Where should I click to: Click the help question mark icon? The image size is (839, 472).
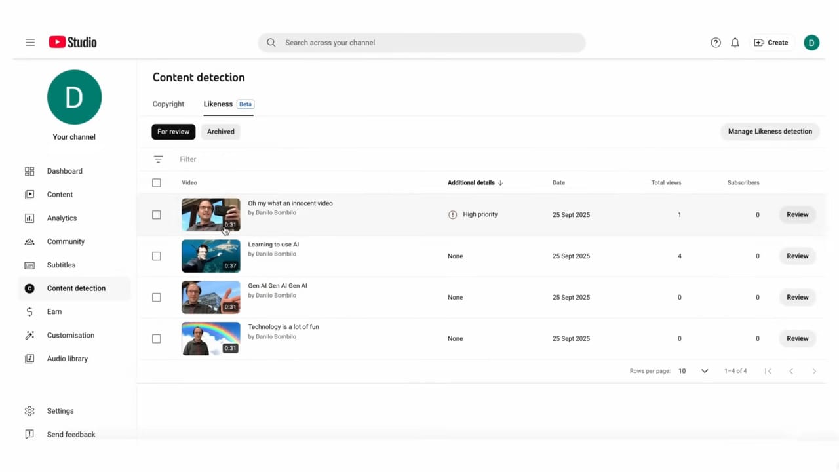click(715, 42)
